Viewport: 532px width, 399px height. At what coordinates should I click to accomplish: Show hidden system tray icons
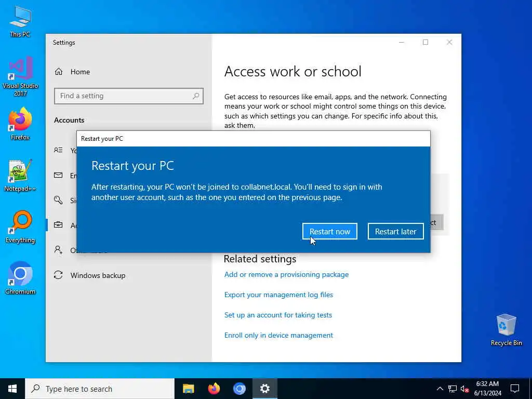[x=440, y=389]
